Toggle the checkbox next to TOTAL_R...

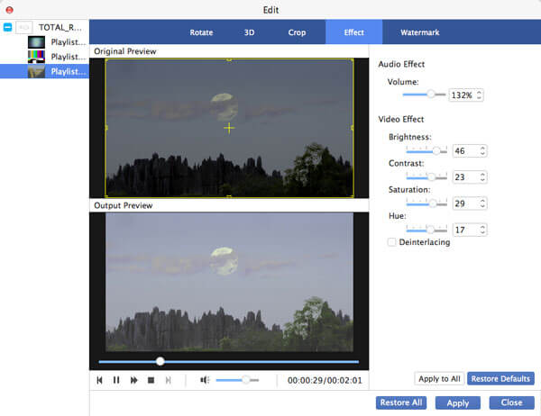pyautogui.click(x=23, y=27)
